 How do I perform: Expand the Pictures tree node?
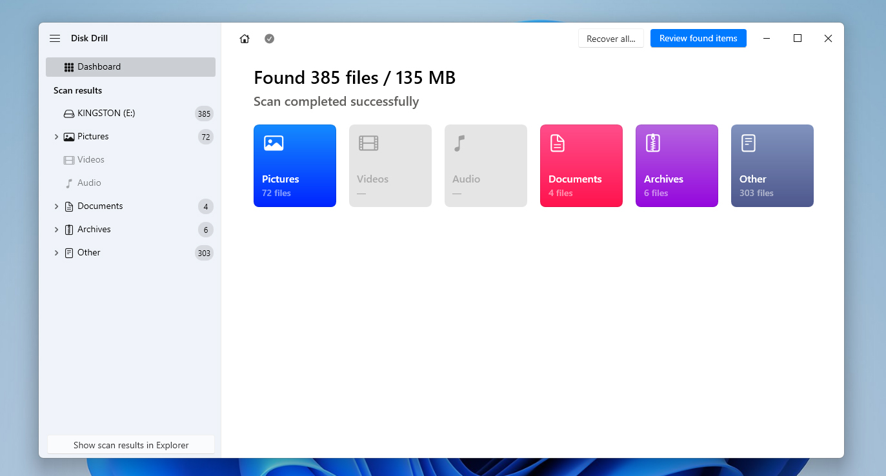[56, 137]
